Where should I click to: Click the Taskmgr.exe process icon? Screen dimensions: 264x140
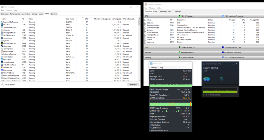click(2, 49)
